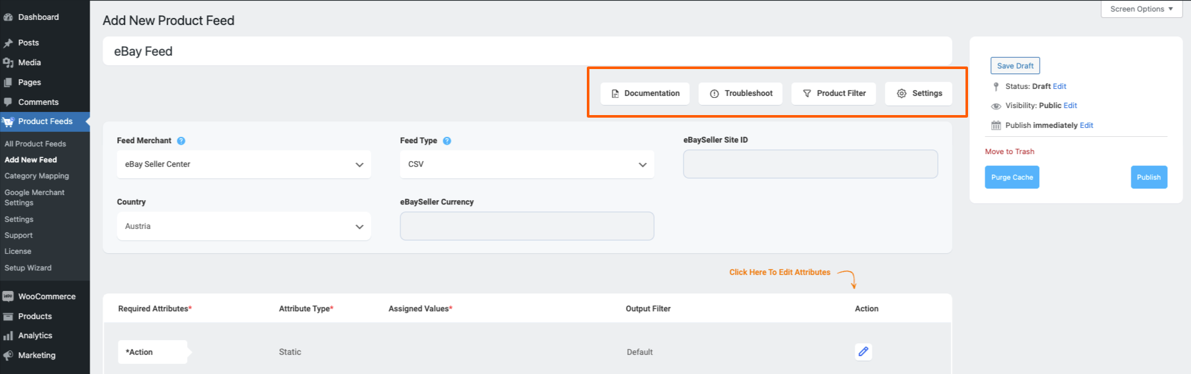Click Move to Trash link
Screen dimensions: 1191x374
pyautogui.click(x=1010, y=152)
